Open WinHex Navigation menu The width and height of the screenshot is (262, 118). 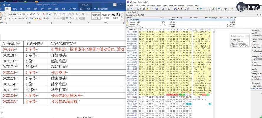151,6
